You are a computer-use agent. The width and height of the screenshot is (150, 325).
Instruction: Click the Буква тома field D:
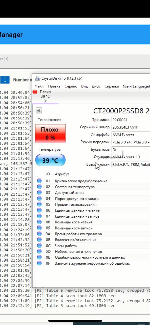click(x=131, y=150)
